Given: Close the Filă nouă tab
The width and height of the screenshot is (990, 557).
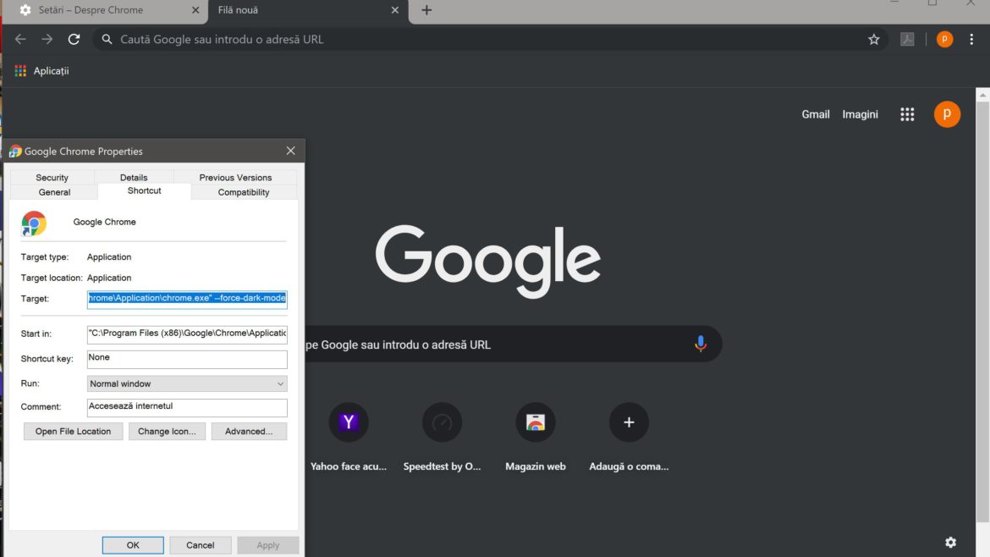Looking at the screenshot, I should 394,10.
